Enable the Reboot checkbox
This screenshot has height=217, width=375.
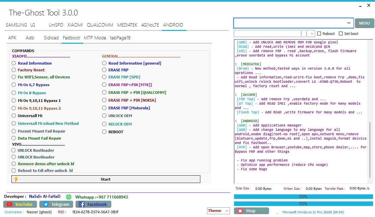319,33
